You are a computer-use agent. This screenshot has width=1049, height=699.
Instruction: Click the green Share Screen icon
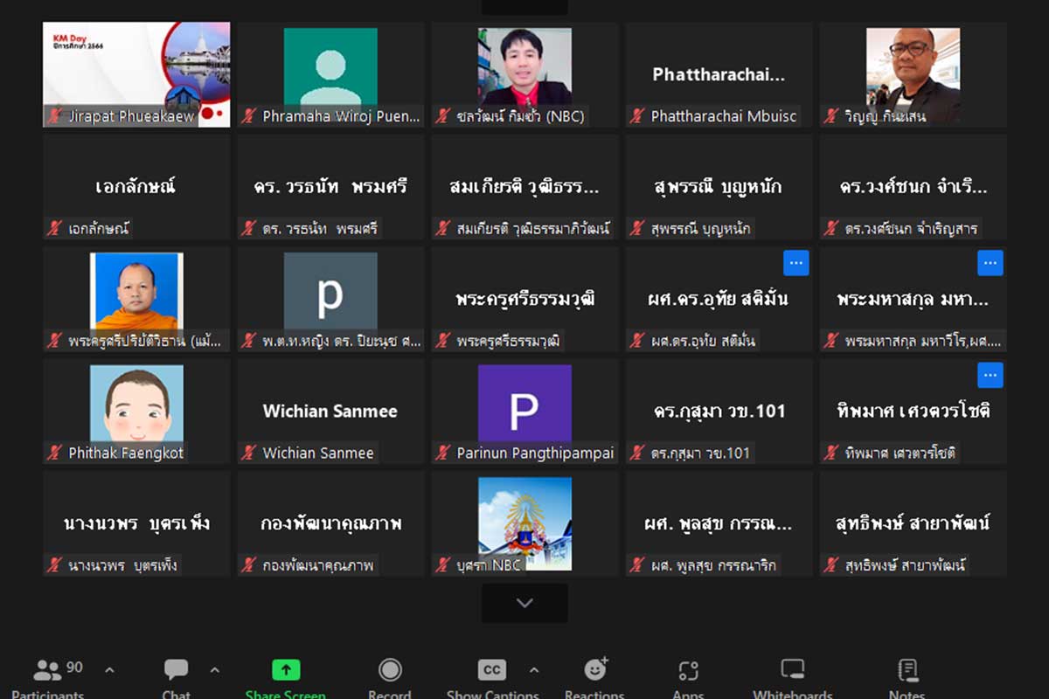286,671
